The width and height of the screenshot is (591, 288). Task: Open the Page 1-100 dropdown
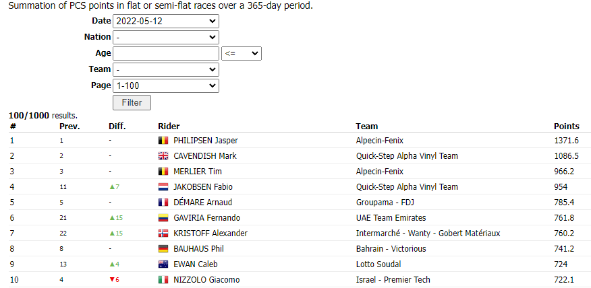[166, 85]
